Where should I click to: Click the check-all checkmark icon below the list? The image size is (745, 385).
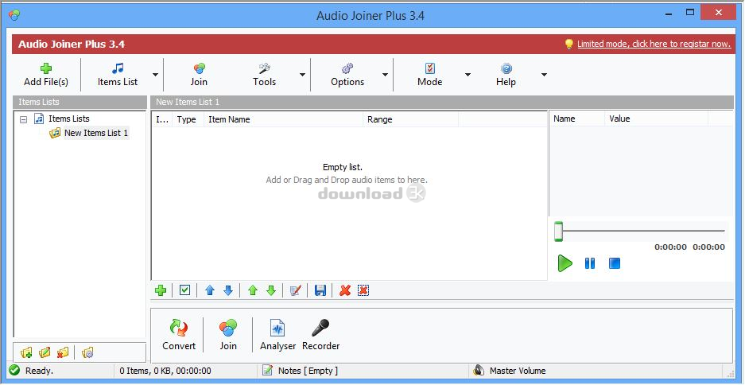(184, 290)
